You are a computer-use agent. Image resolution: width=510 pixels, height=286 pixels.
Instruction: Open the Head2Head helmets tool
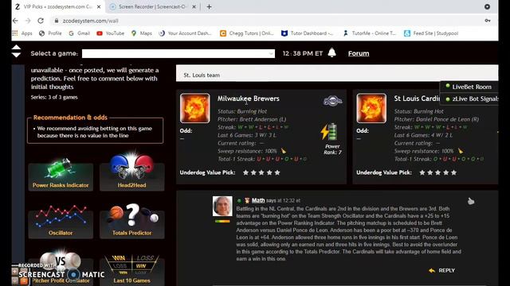click(131, 172)
